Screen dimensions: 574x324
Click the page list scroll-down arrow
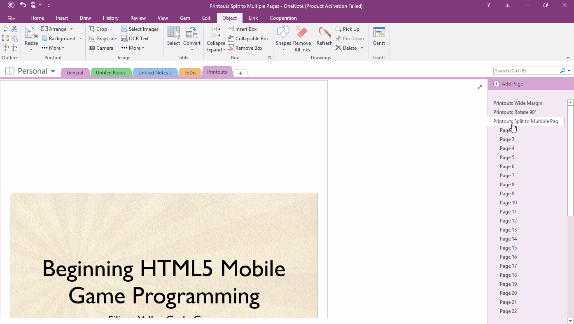pos(570,321)
